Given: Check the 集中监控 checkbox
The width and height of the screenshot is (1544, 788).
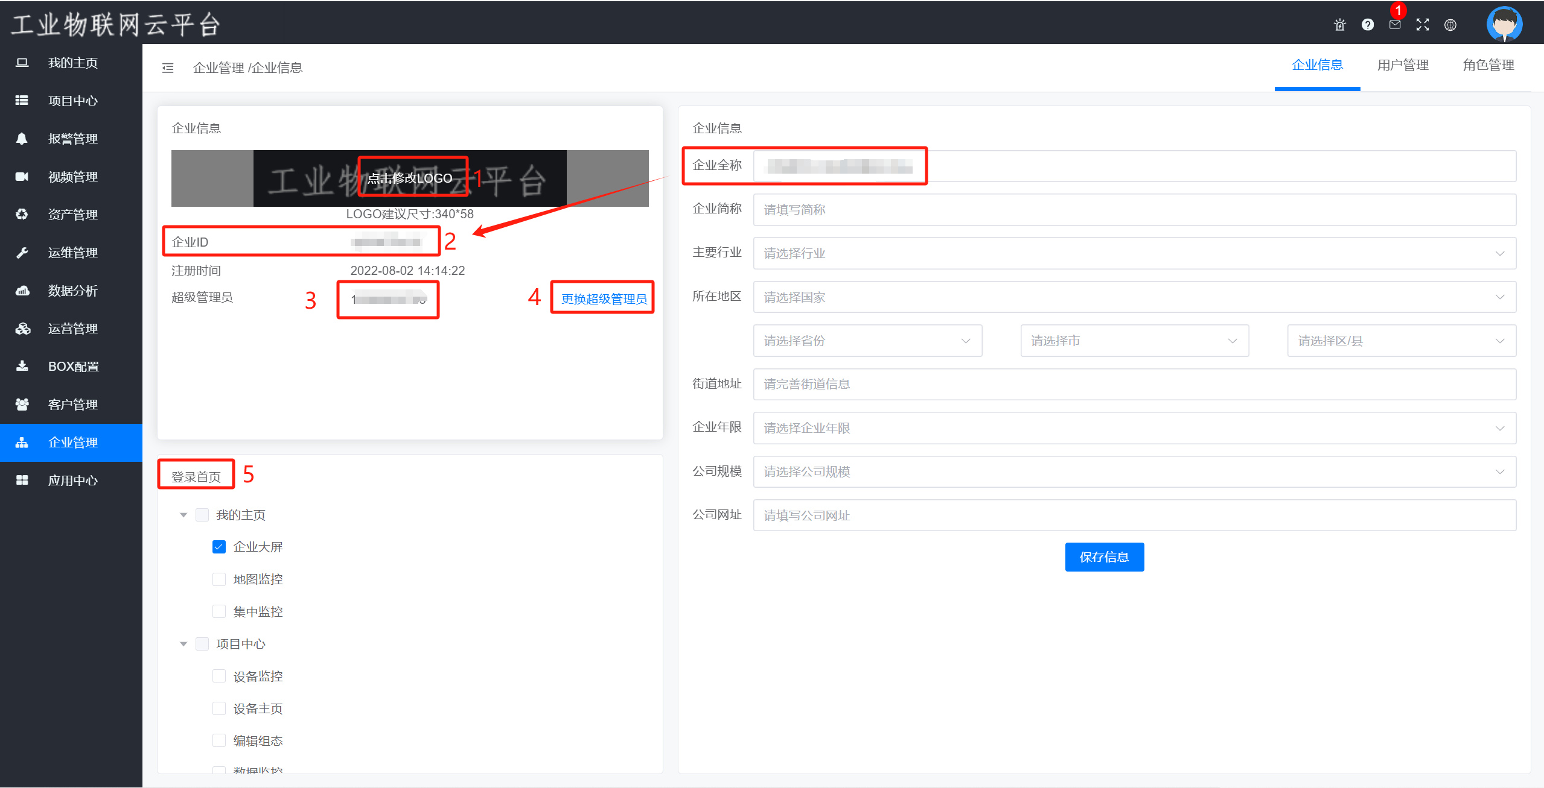Looking at the screenshot, I should click(x=219, y=611).
